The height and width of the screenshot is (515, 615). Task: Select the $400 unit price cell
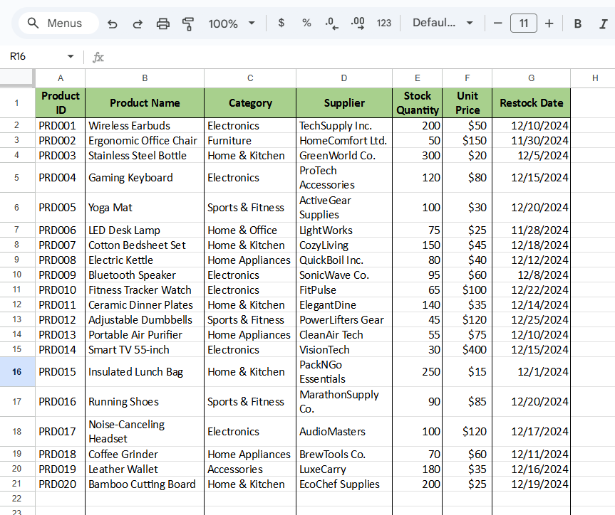pyautogui.click(x=467, y=350)
